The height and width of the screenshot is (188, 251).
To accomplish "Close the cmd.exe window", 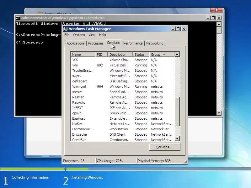I will click(x=219, y=18).
